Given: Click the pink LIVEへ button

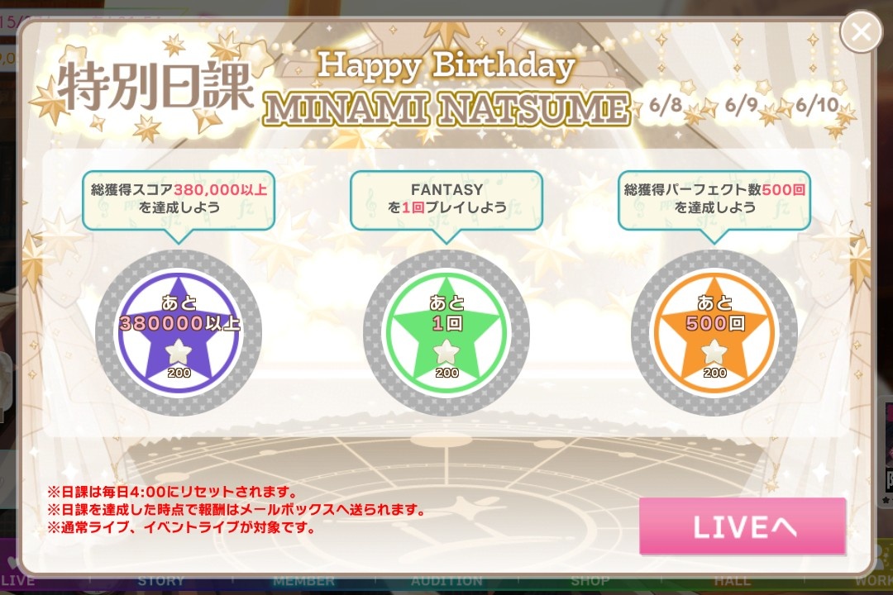Looking at the screenshot, I should point(743,526).
